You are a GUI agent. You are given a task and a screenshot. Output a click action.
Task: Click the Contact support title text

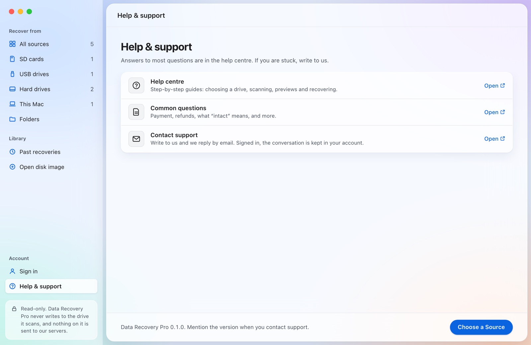tap(174, 135)
